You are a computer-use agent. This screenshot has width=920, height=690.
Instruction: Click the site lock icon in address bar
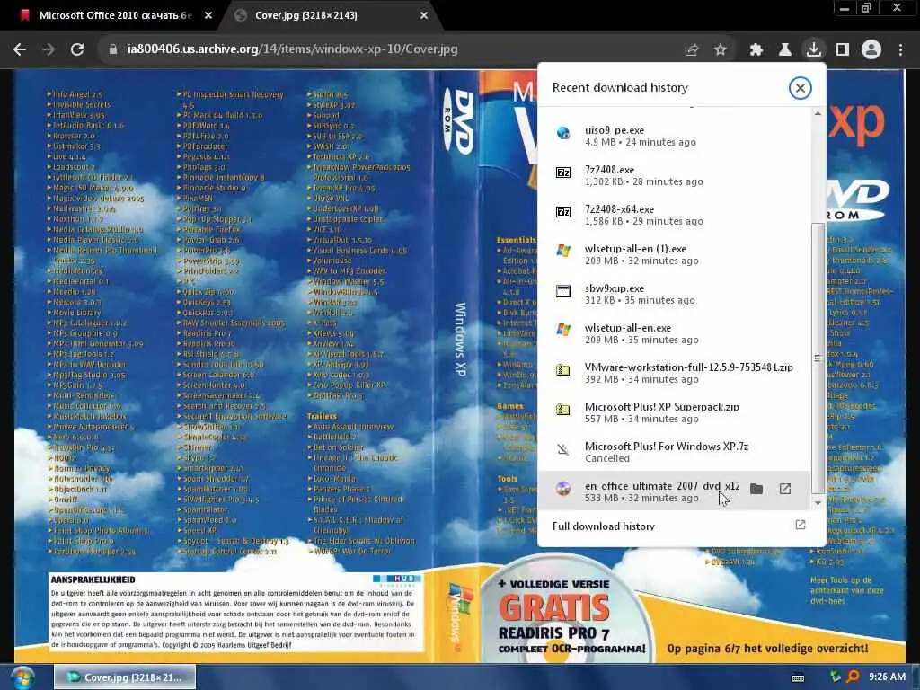[113, 50]
